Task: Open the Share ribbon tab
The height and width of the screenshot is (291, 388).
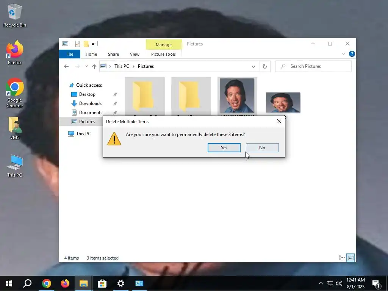Action: click(113, 54)
